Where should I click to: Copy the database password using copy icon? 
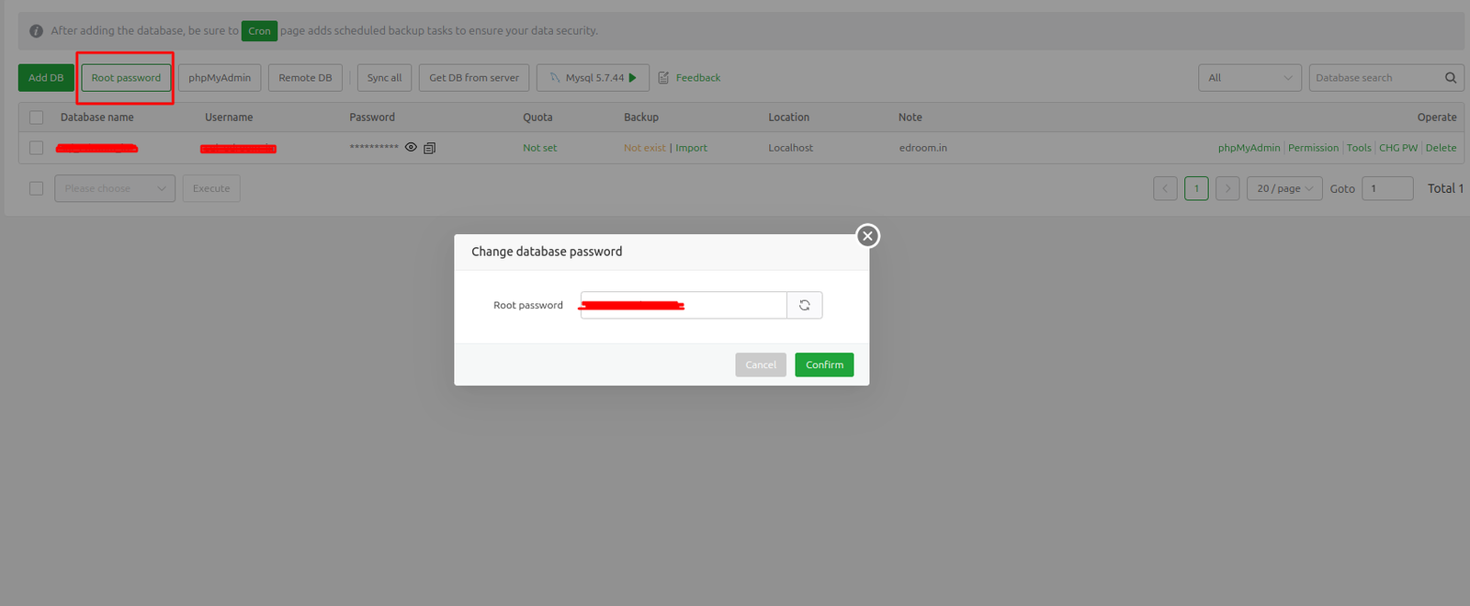click(x=429, y=148)
